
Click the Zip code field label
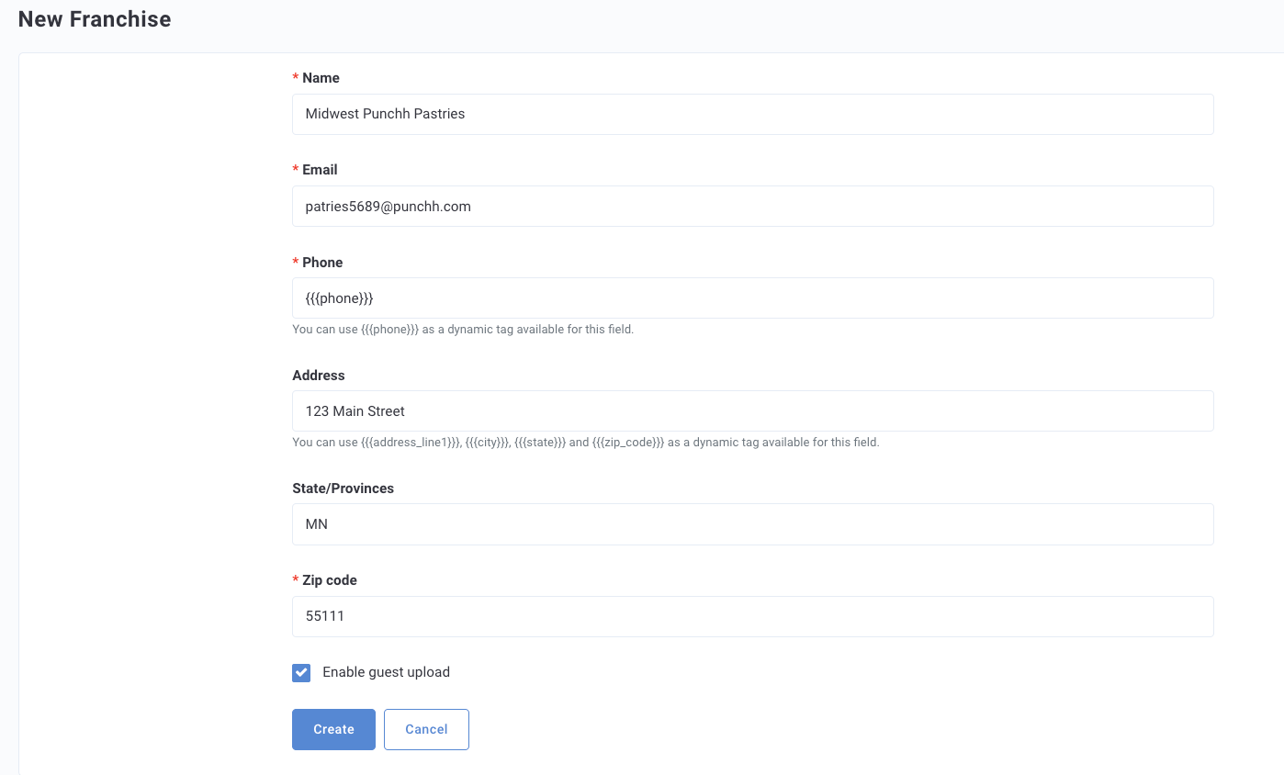coord(330,580)
